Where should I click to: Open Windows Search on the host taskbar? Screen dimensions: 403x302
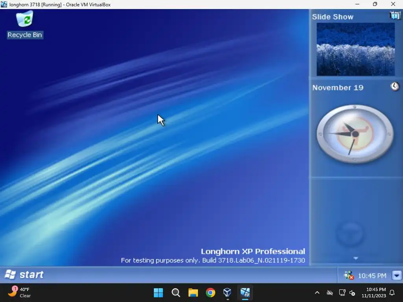coord(176,293)
